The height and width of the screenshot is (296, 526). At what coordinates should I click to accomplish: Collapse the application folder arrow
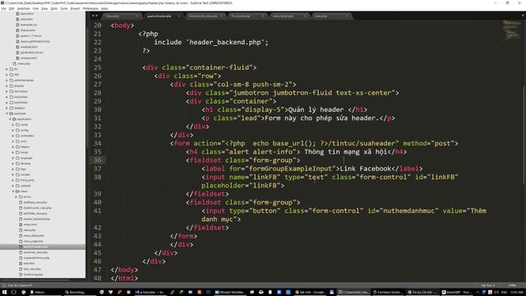pyautogui.click(x=10, y=119)
